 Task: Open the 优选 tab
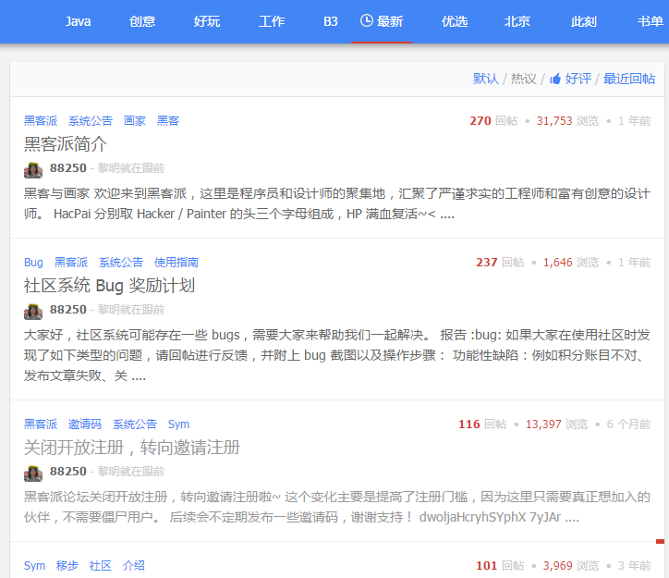pos(455,21)
